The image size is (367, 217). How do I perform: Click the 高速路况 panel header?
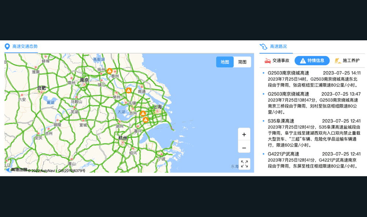pos(278,47)
